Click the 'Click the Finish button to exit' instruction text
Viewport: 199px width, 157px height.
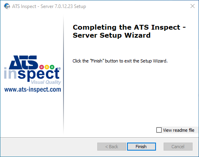coord(120,61)
